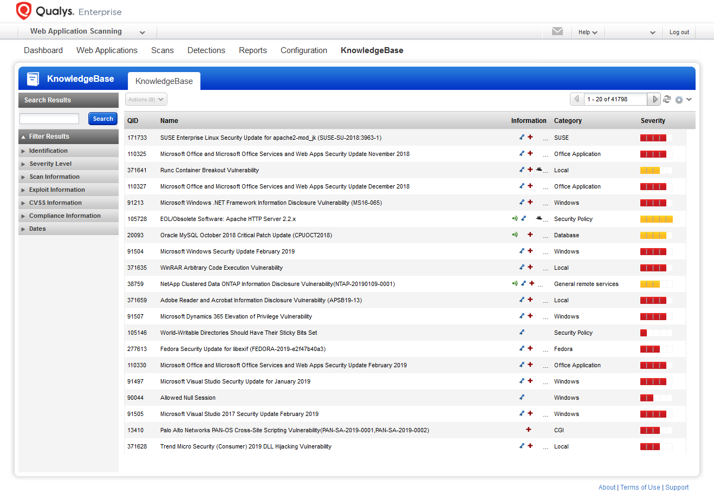
Task: Open the Terms of Use footer link
Action: pos(640,487)
